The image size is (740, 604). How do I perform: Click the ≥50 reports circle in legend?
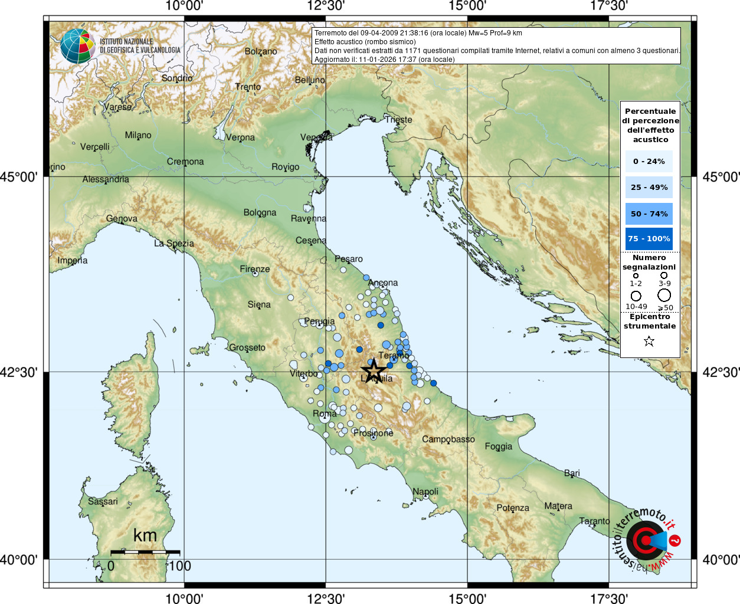pyautogui.click(x=664, y=295)
